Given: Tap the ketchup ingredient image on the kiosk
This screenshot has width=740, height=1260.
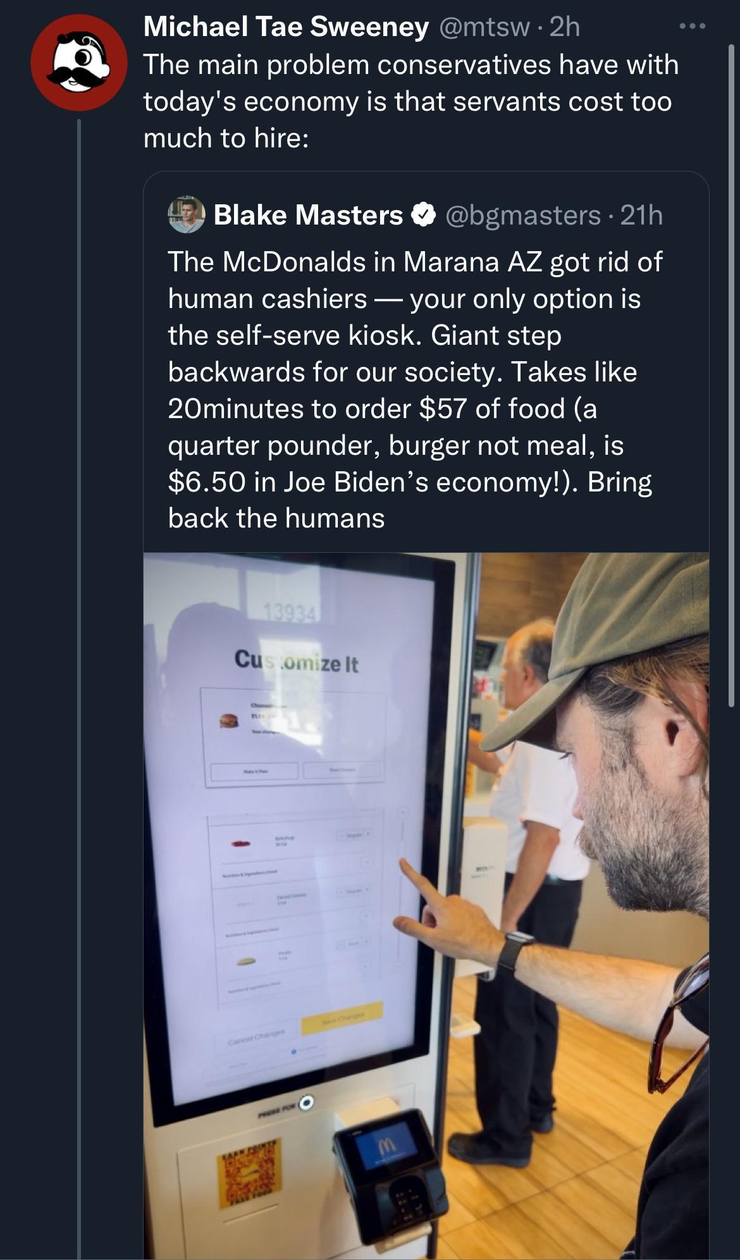Looking at the screenshot, I should (242, 843).
